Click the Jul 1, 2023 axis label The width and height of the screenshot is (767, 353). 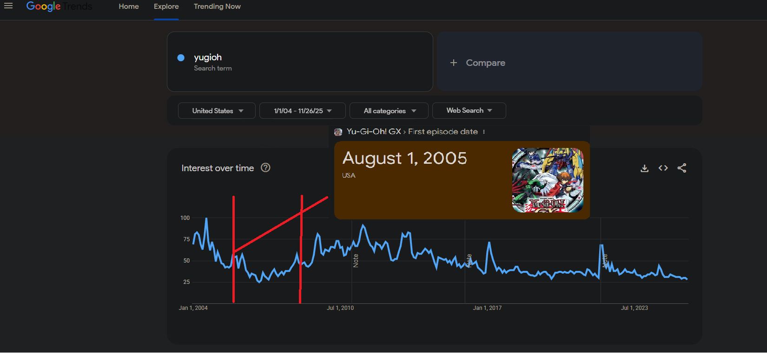coord(635,308)
